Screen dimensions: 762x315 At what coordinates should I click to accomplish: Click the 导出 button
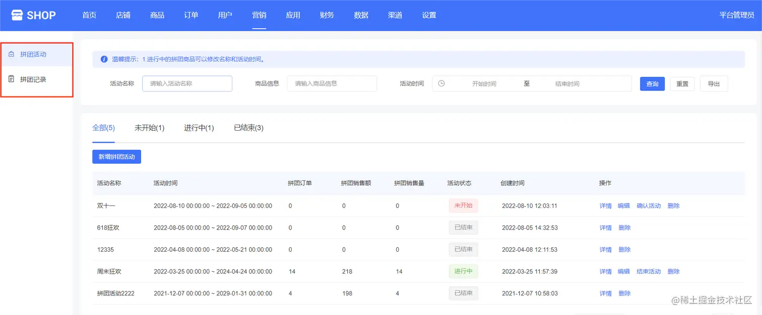(714, 84)
